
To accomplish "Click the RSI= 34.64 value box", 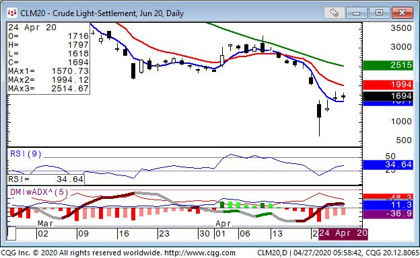I will point(46,179).
